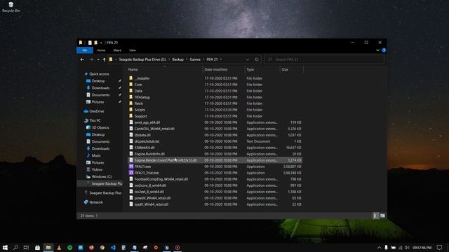Select the EAWebKit.dll file

145,148
